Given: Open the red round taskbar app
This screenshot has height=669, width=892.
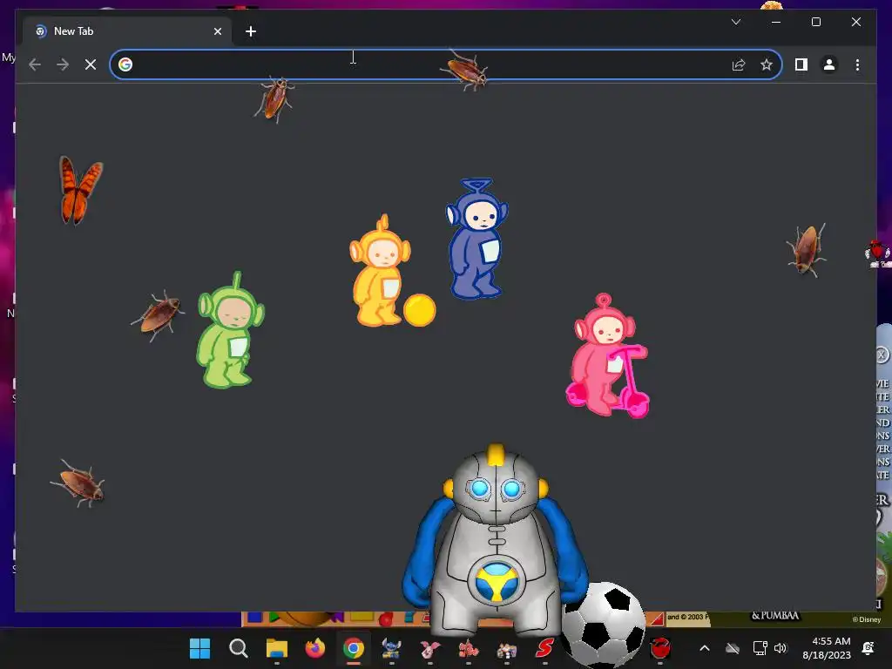Looking at the screenshot, I should [x=660, y=648].
